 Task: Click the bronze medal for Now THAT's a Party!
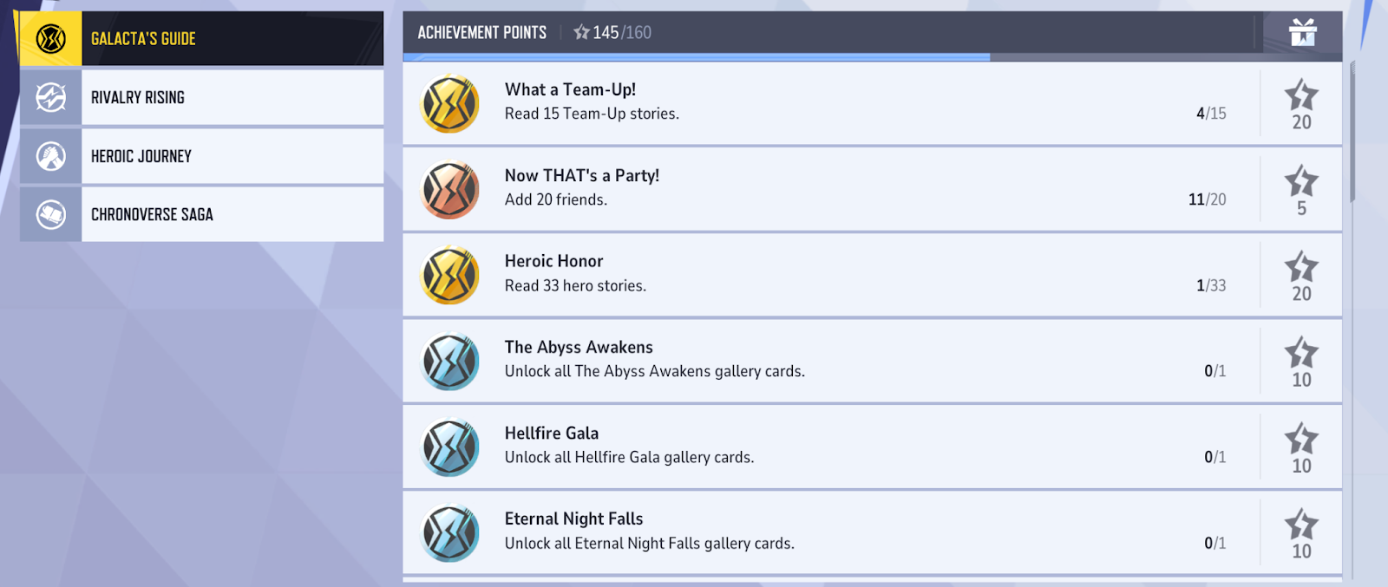[x=449, y=190]
